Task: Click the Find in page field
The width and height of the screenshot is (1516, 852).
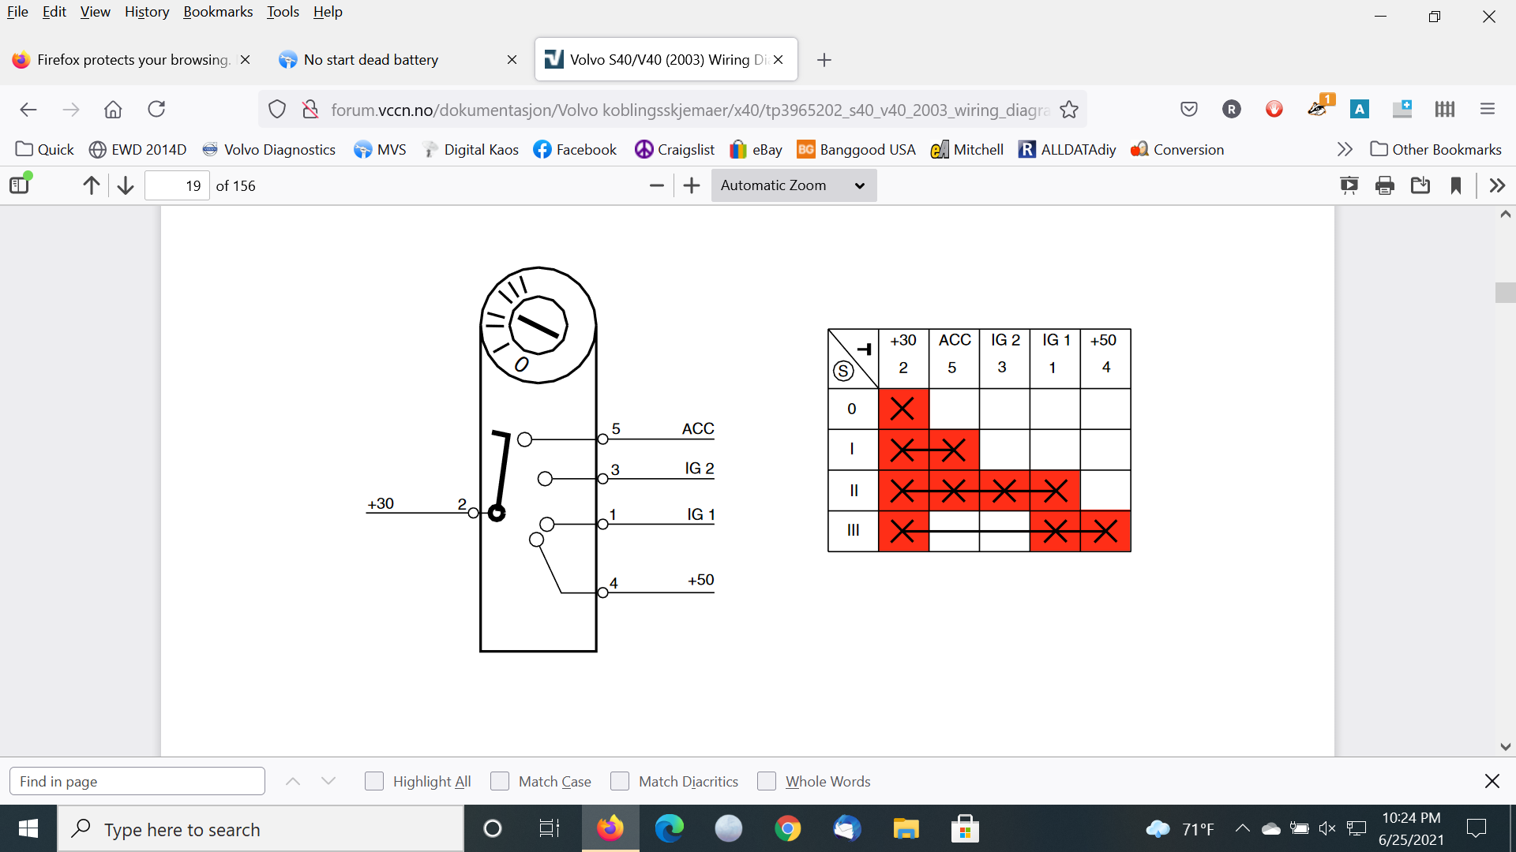Action: pos(137,781)
